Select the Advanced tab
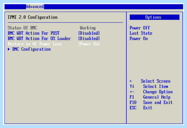Screen dimensions: 187x128 pyautogui.click(x=35, y=7)
